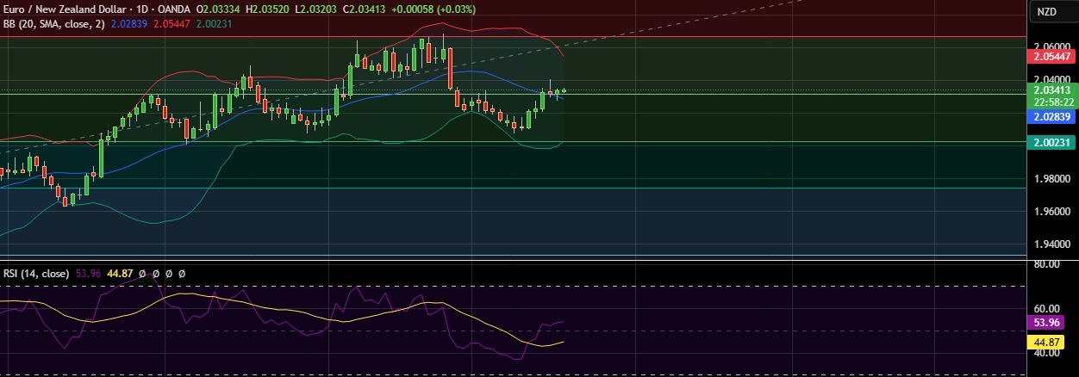Click the 40.00 tick on RSI axis
Viewport: 1079px width, 377px height.
(1045, 353)
